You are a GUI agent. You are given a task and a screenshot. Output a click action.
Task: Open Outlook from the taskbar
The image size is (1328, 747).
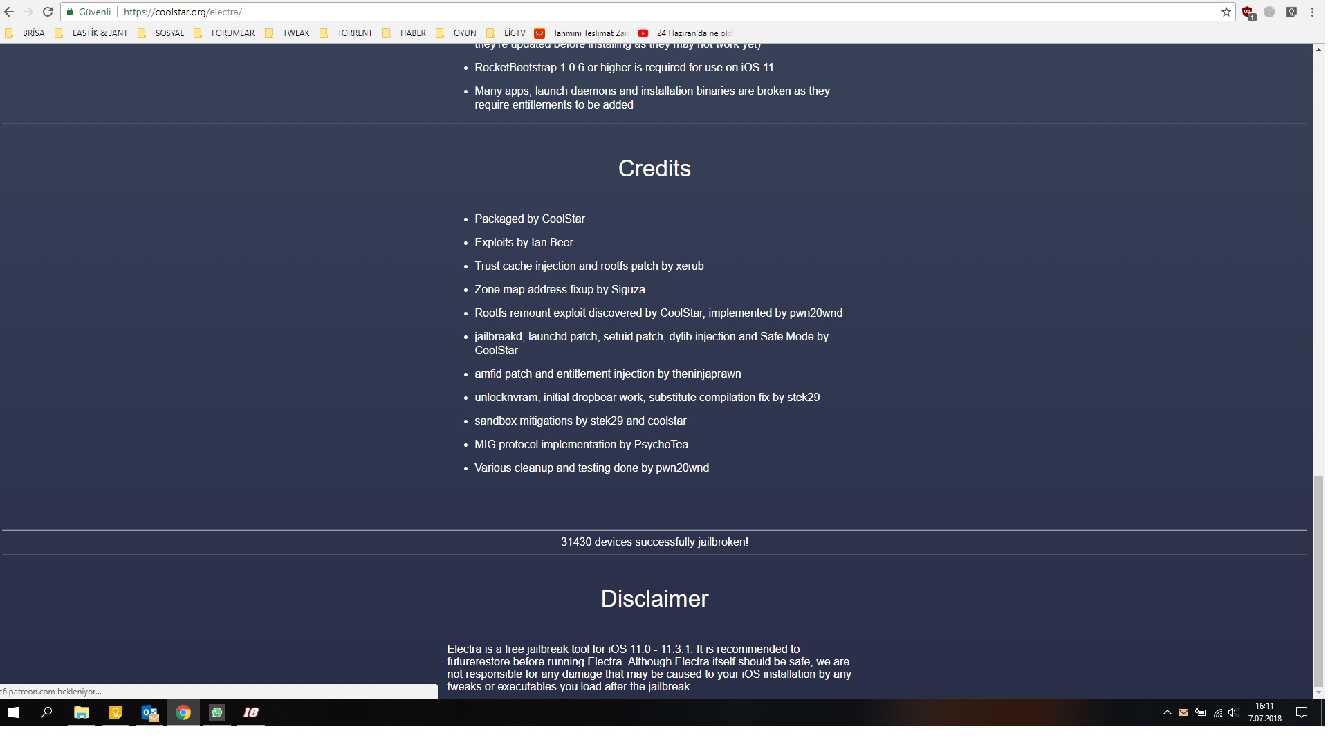(x=149, y=712)
